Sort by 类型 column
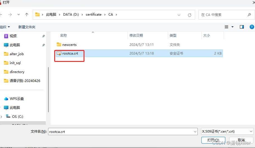 click(x=173, y=36)
